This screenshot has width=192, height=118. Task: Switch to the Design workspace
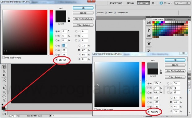[130, 3]
